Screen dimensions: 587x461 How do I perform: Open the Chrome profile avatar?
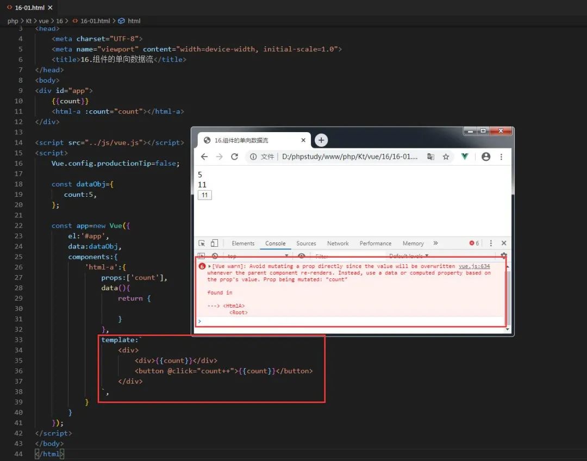point(486,157)
